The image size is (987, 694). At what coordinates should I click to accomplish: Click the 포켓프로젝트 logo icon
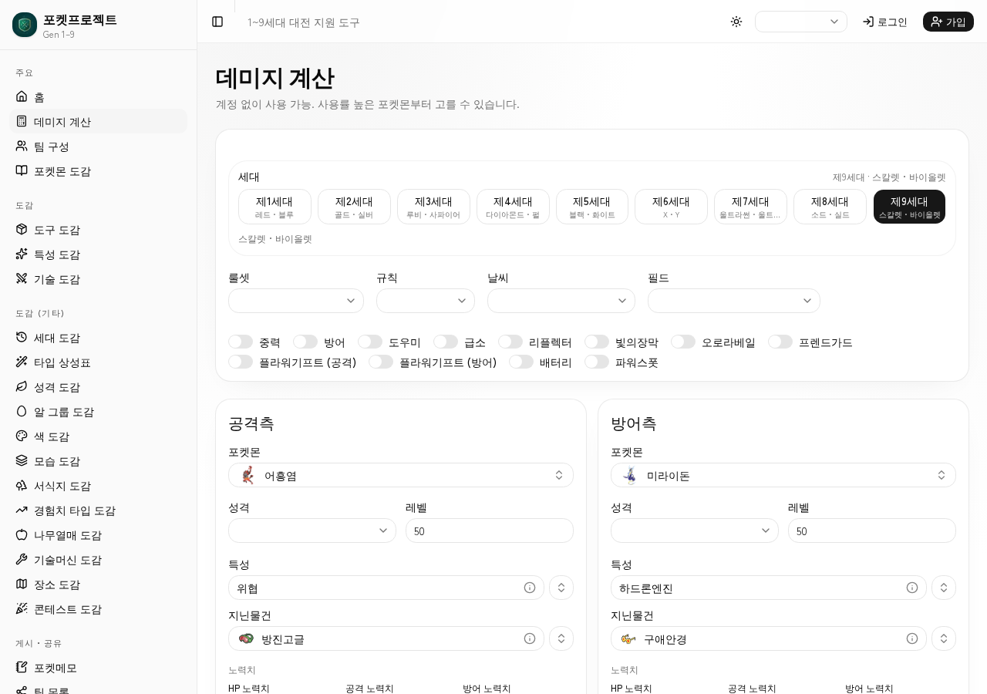coord(25,25)
